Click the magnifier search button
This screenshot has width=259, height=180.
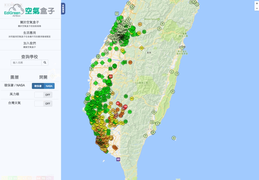45,62
